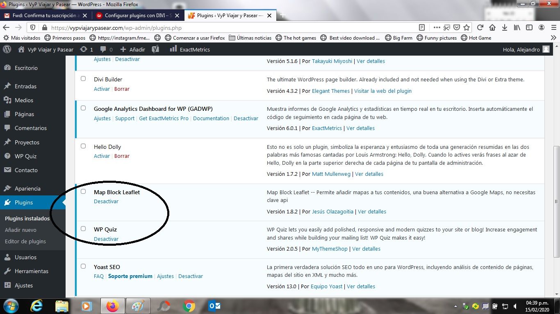
Task: Click the page vertical scrollbar
Action: pyautogui.click(x=556, y=201)
